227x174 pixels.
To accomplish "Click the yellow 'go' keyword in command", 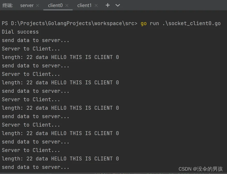I will point(143,23).
